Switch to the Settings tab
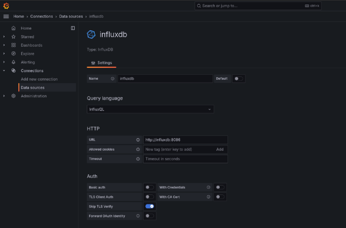The image size is (346, 228). [x=101, y=63]
